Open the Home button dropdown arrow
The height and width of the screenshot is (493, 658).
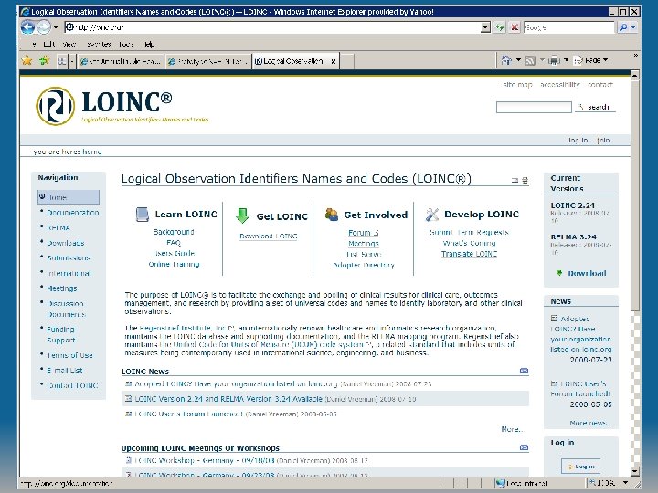click(518, 60)
